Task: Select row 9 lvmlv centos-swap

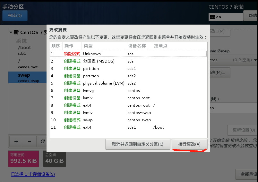Action: (x=128, y=113)
